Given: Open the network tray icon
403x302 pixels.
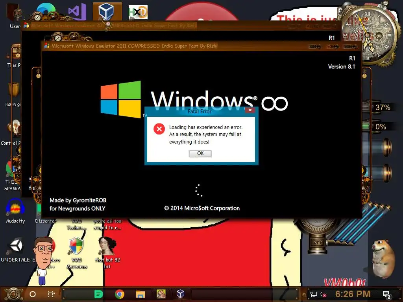Looking at the screenshot, I should [313, 294].
